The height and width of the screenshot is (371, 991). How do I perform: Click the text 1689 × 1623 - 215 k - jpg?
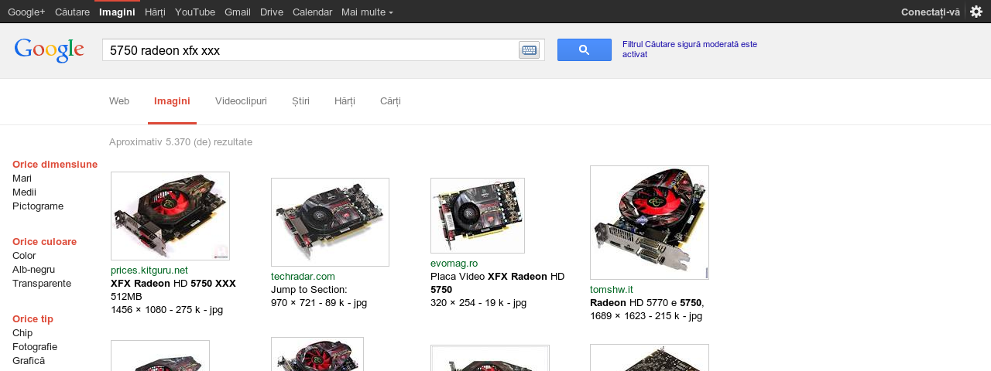coord(646,316)
